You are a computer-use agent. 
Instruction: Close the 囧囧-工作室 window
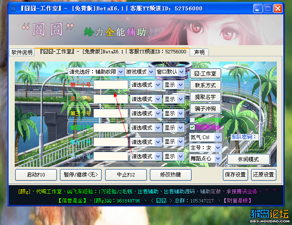pos(278,9)
